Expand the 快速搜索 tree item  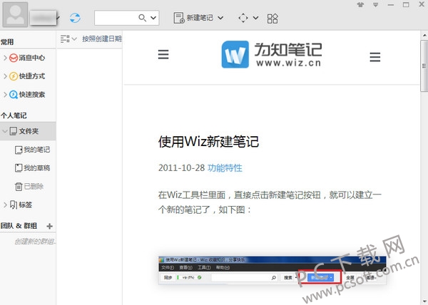(5, 95)
